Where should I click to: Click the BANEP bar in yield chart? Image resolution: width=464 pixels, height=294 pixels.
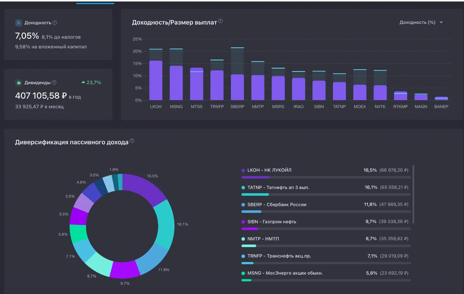[x=441, y=99]
